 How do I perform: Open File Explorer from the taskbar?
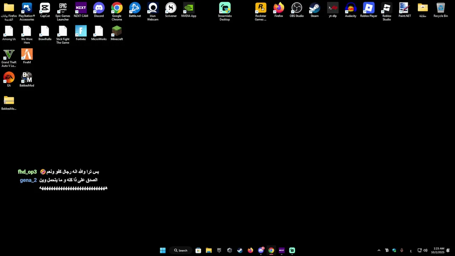click(x=209, y=250)
